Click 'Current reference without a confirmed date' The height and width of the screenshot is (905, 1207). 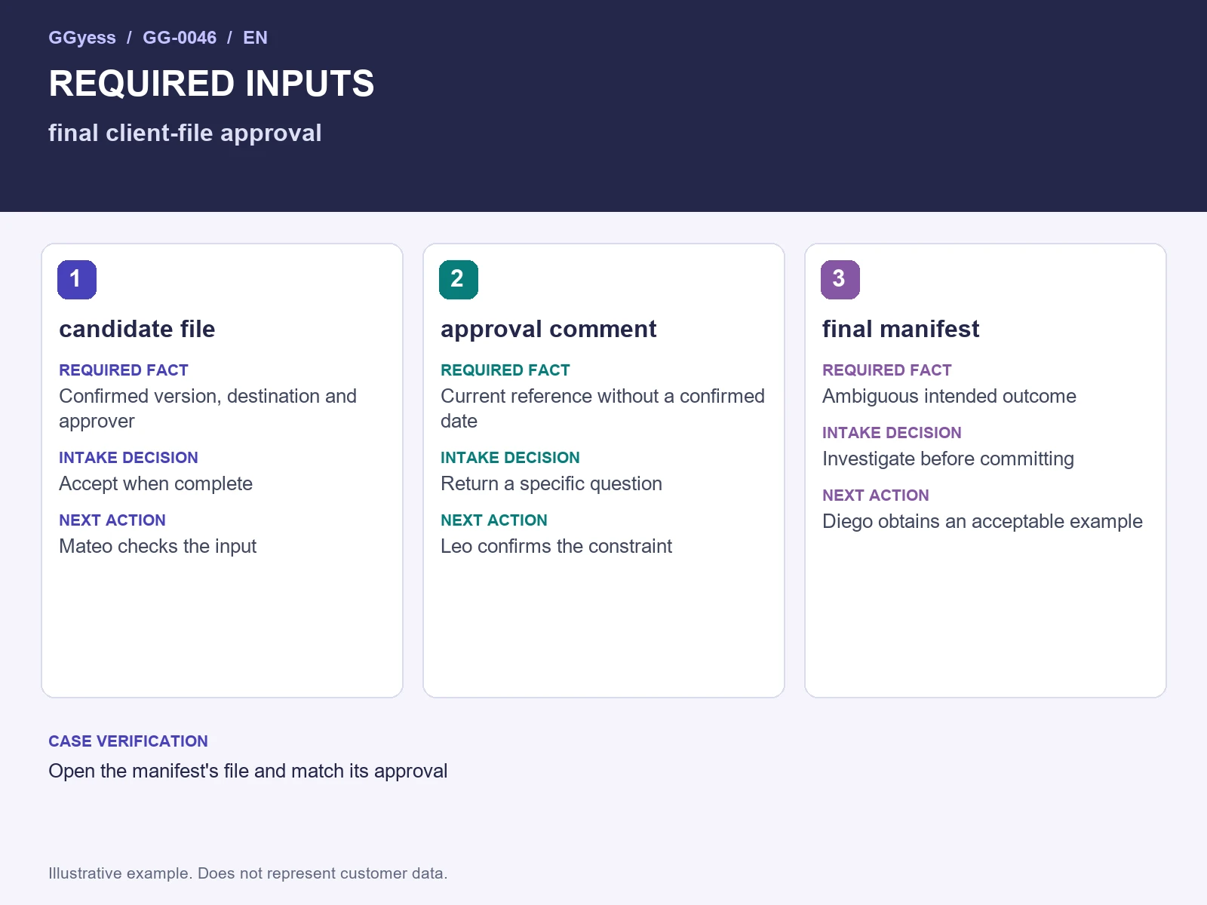pyautogui.click(x=603, y=409)
